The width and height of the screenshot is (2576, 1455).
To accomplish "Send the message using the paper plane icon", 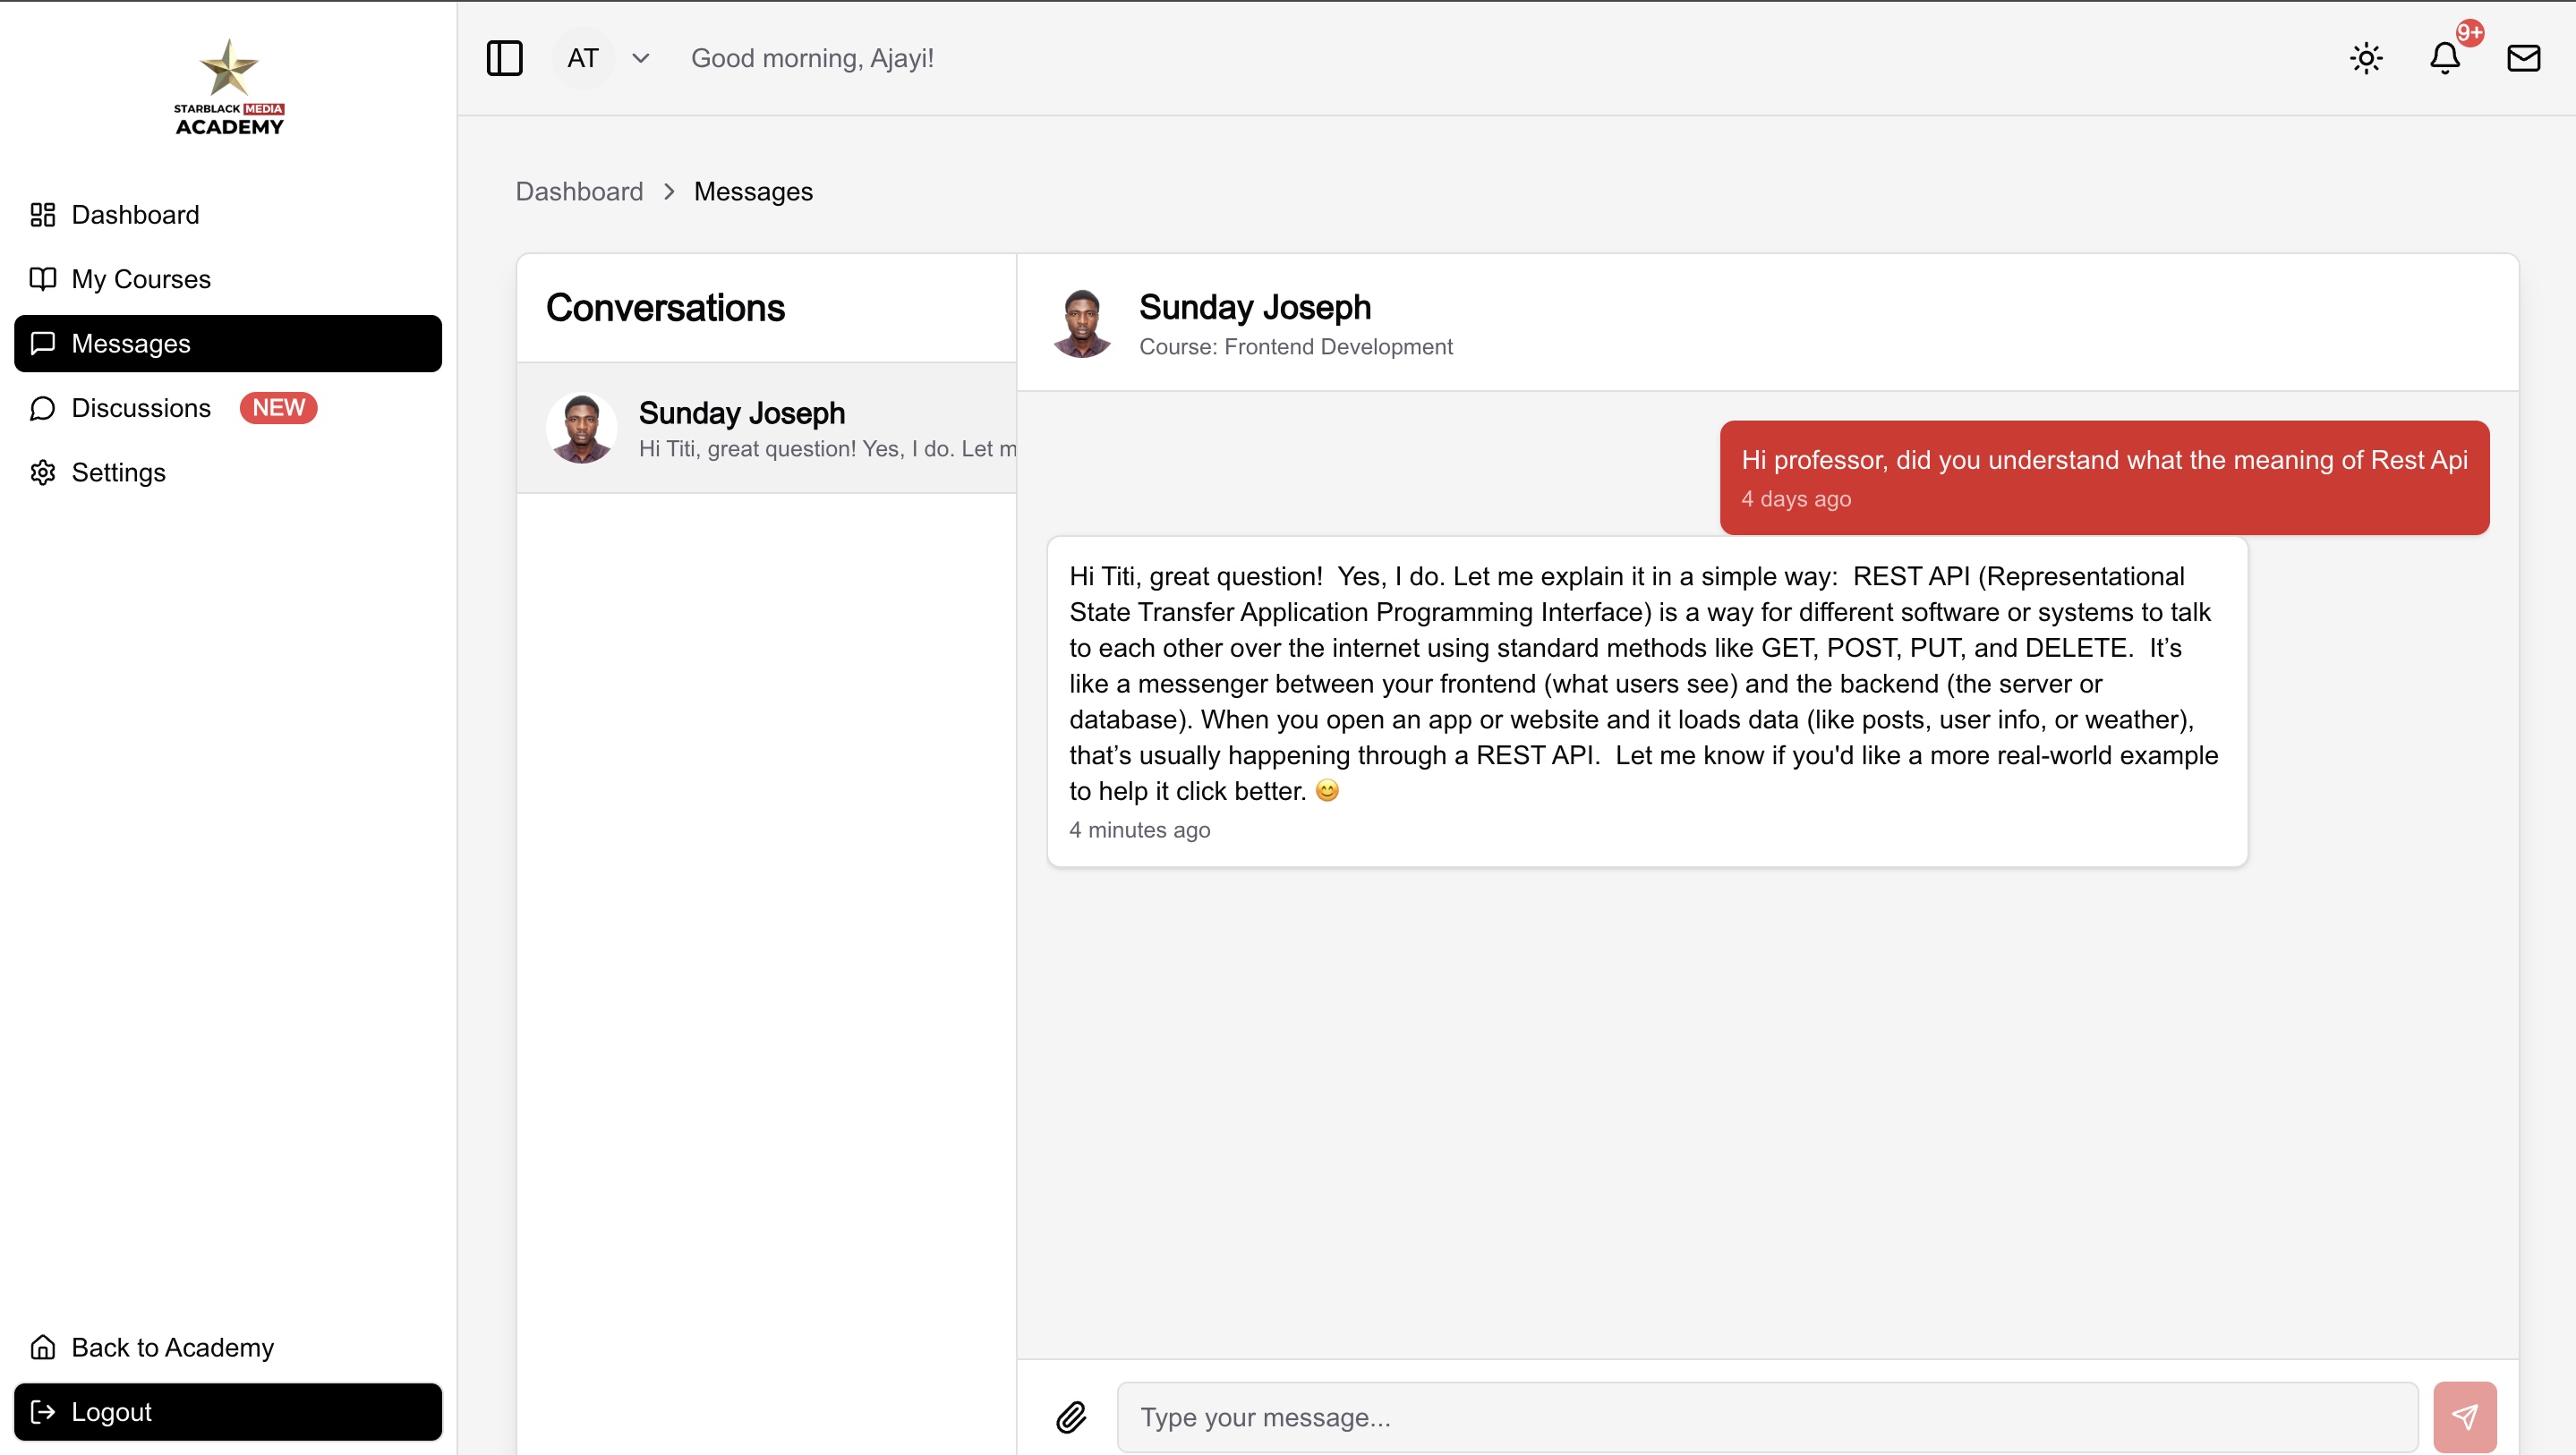I will pyautogui.click(x=2465, y=1416).
